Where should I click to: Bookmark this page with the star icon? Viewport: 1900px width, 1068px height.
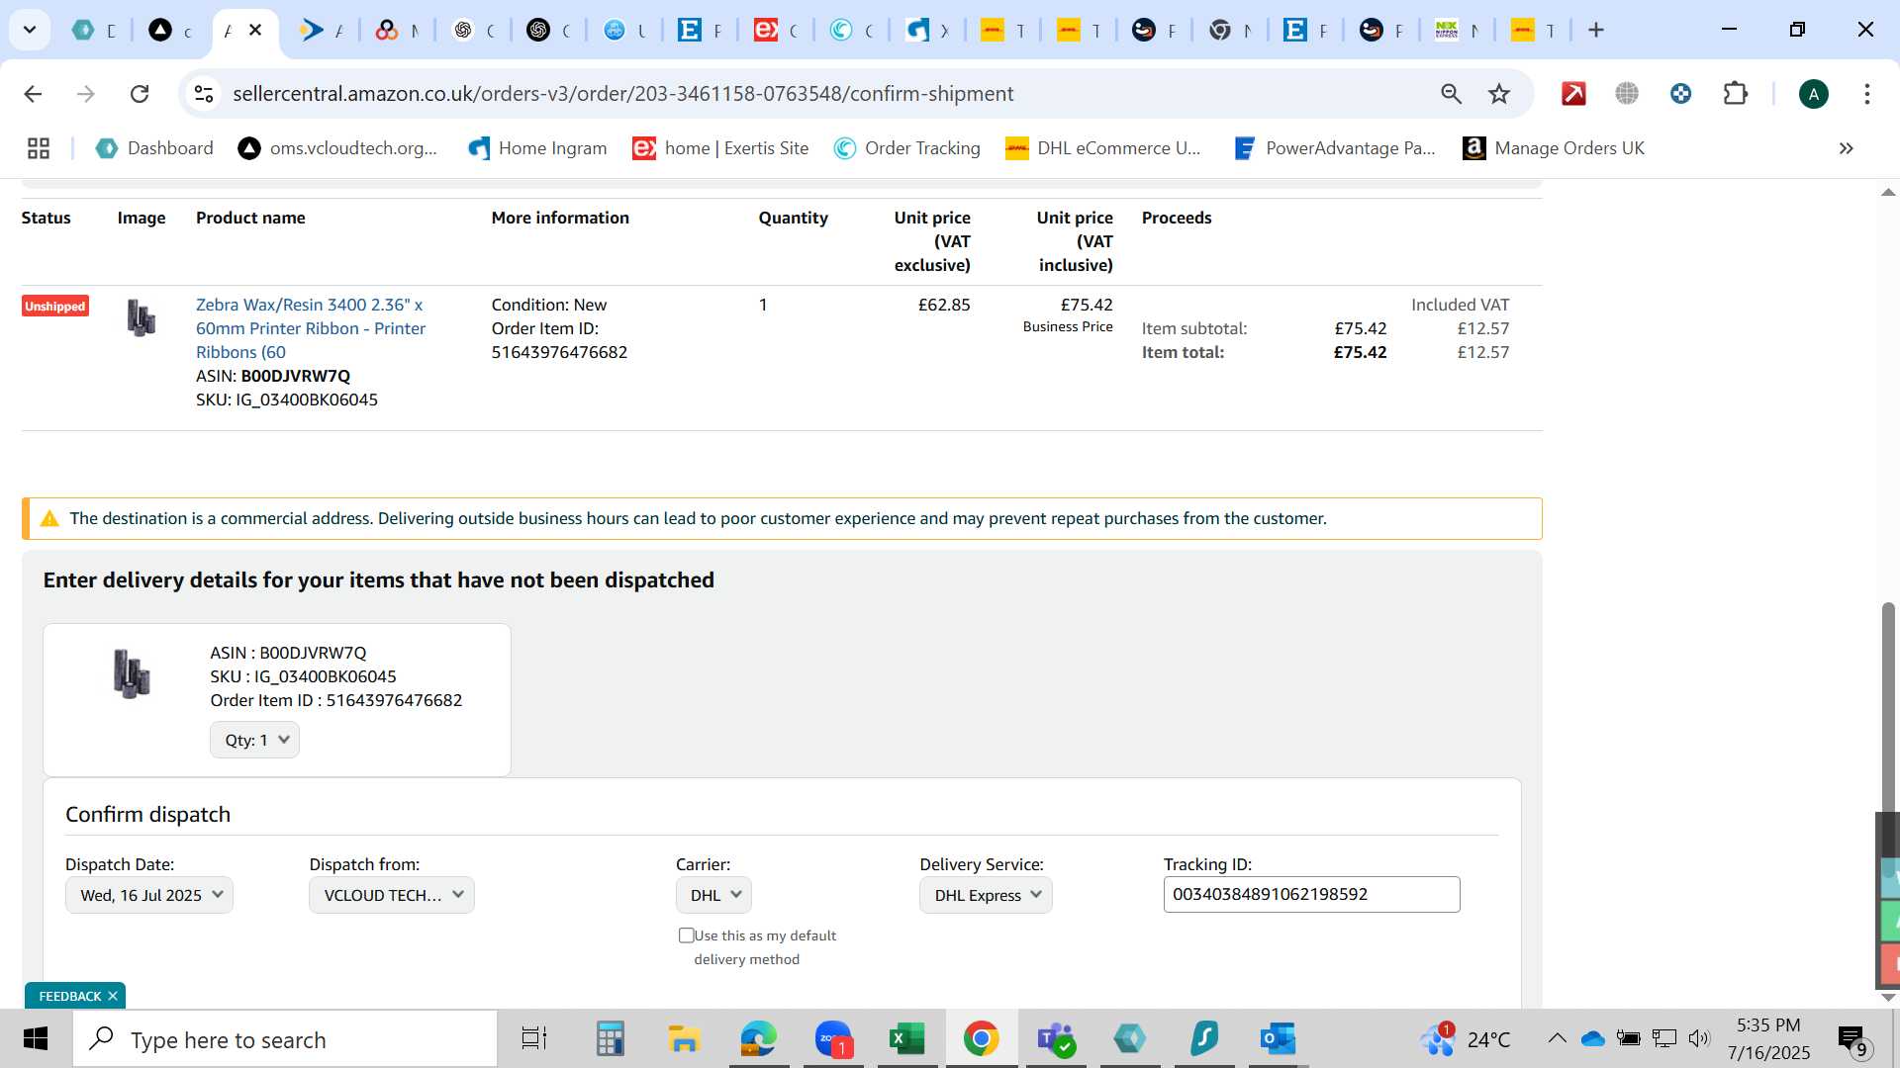point(1499,94)
